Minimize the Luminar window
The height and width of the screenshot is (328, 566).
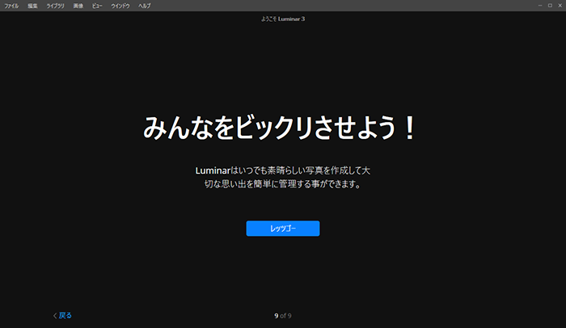[540, 6]
